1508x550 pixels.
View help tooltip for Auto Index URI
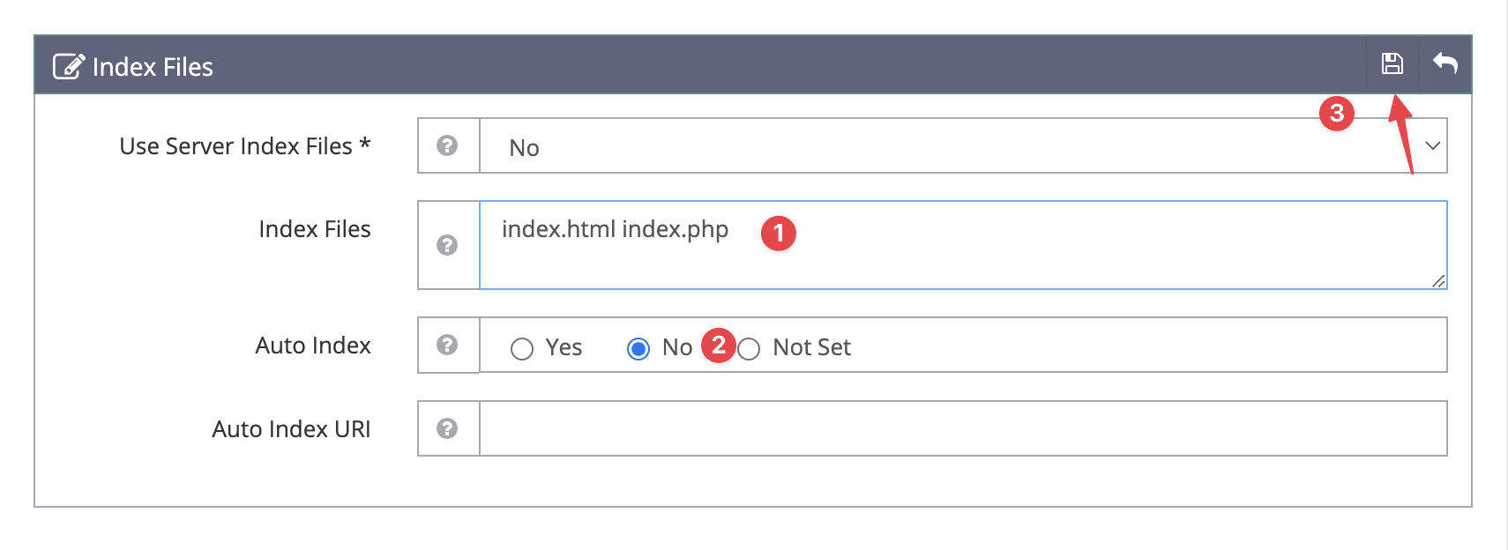pos(447,428)
